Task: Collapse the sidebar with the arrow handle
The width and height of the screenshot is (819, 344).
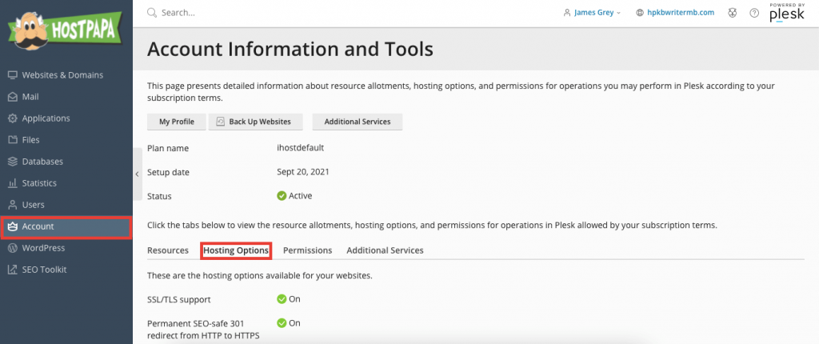Action: (138, 174)
